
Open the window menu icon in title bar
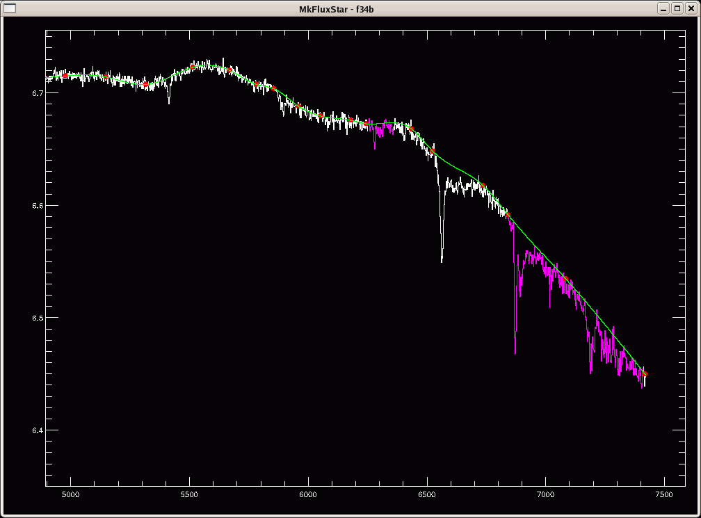pyautogui.click(x=10, y=8)
